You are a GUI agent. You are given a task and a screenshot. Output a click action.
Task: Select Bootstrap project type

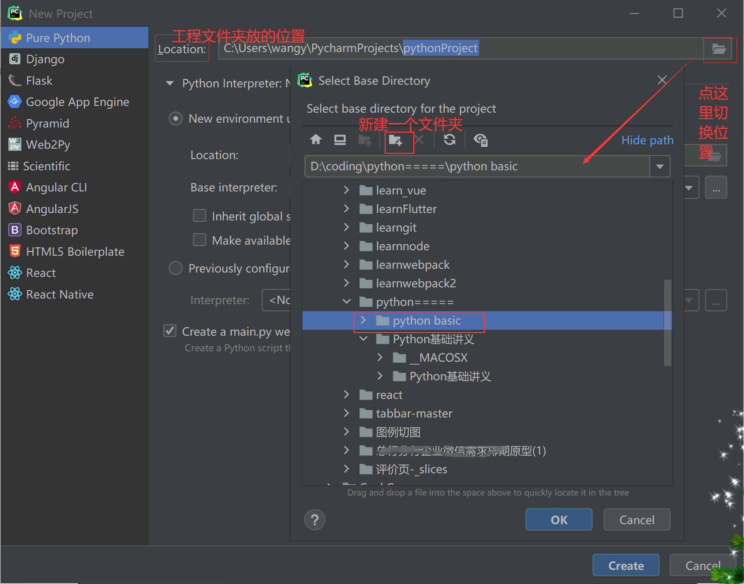tap(74, 230)
